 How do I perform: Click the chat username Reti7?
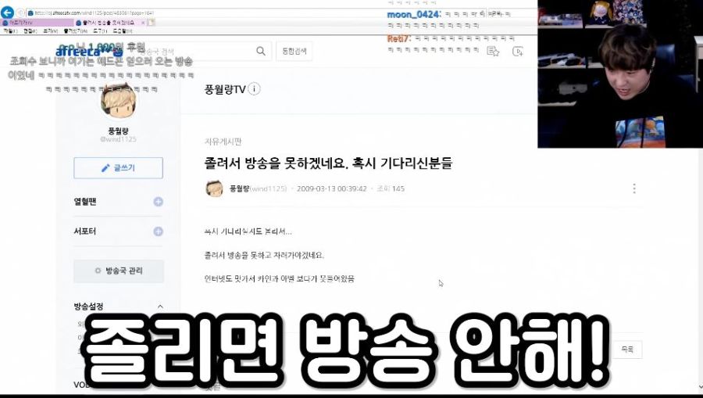click(398, 38)
